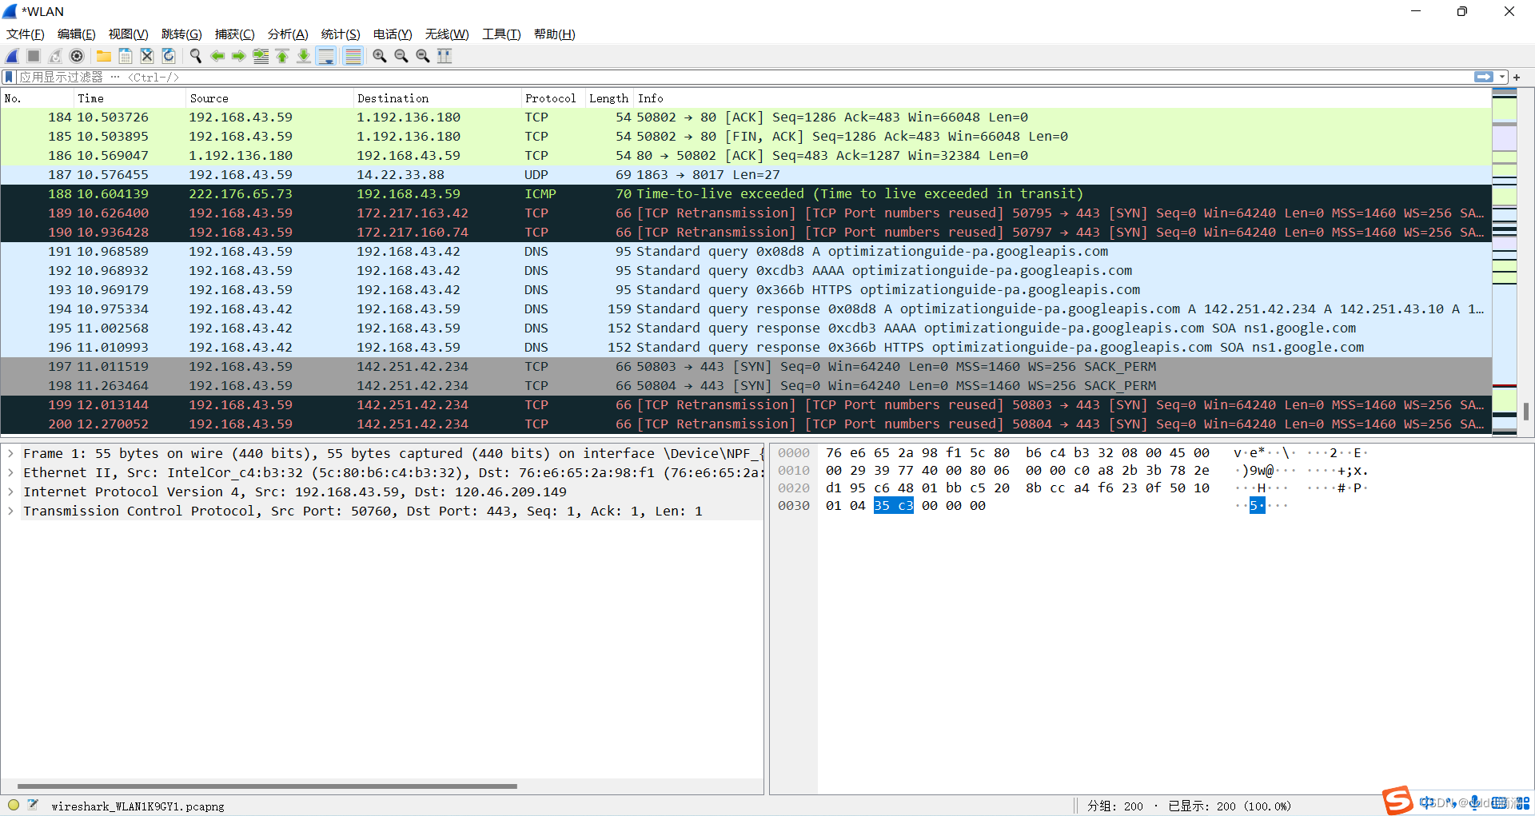Apply the display filter arrow button
The image size is (1535, 816).
[1484, 77]
